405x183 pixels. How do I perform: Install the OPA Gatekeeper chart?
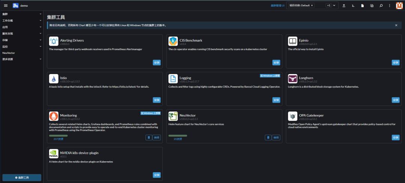[396, 137]
